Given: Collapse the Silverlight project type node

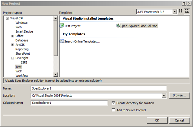Looking at the screenshot, I should pos(12,58).
